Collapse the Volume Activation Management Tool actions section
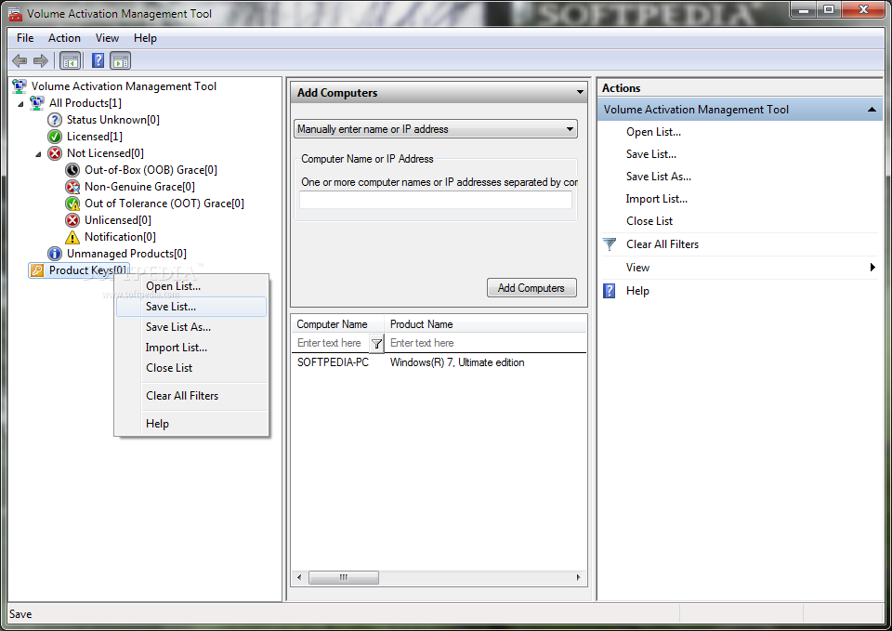This screenshot has height=631, width=892. click(872, 110)
